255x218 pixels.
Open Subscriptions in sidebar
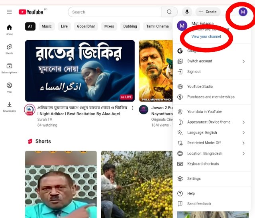click(x=9, y=68)
